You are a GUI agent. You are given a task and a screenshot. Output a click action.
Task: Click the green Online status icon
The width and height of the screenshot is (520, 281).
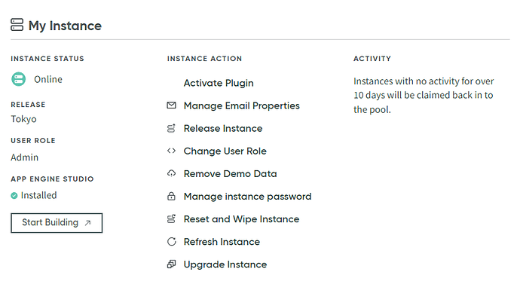click(x=19, y=79)
